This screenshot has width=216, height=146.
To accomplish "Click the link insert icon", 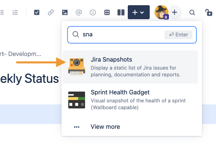I will click(51, 12).
